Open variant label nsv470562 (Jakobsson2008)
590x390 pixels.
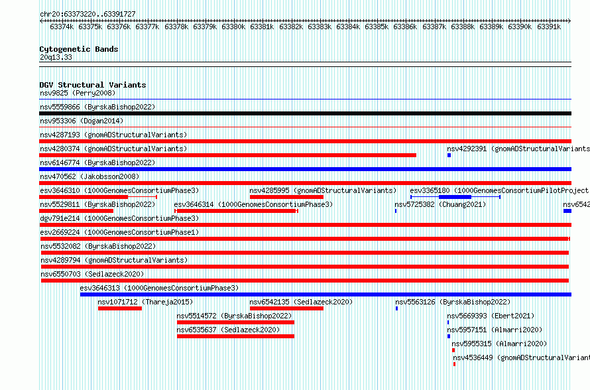[x=89, y=176]
